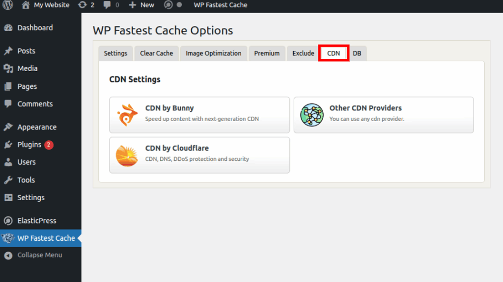Choose CDN by Bunny title
This screenshot has width=503, height=282.
pyautogui.click(x=169, y=108)
